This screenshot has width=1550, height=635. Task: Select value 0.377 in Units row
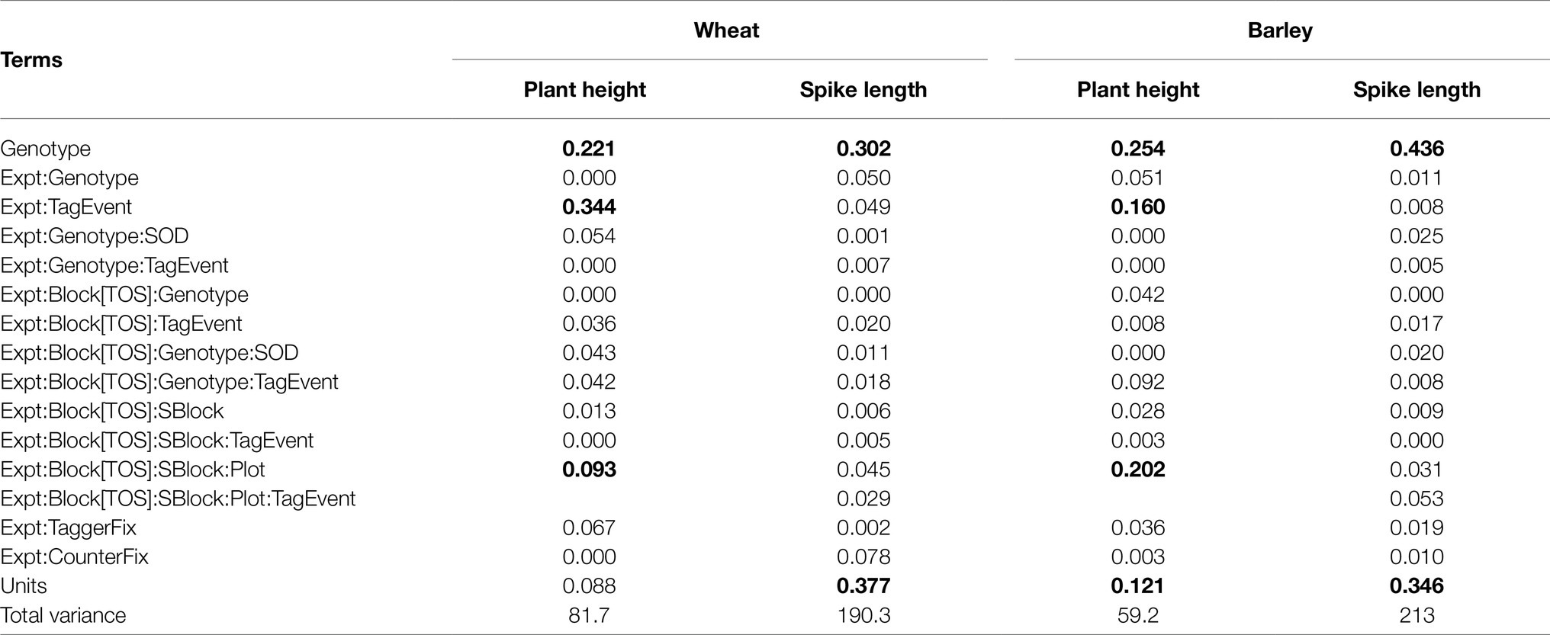pos(863,585)
